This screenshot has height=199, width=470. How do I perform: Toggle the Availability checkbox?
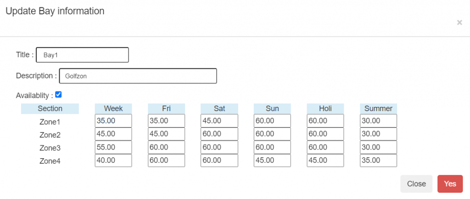[x=58, y=95]
